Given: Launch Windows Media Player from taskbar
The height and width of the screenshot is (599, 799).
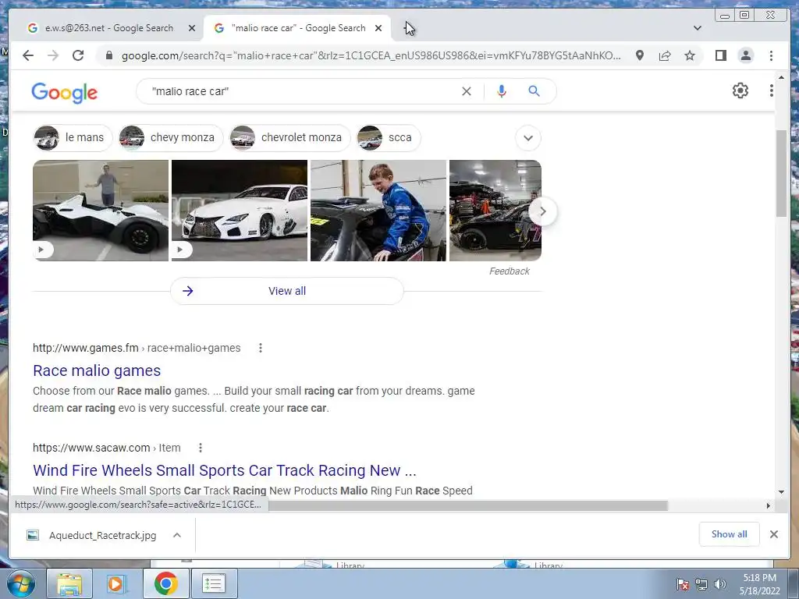Looking at the screenshot, I should click(117, 583).
